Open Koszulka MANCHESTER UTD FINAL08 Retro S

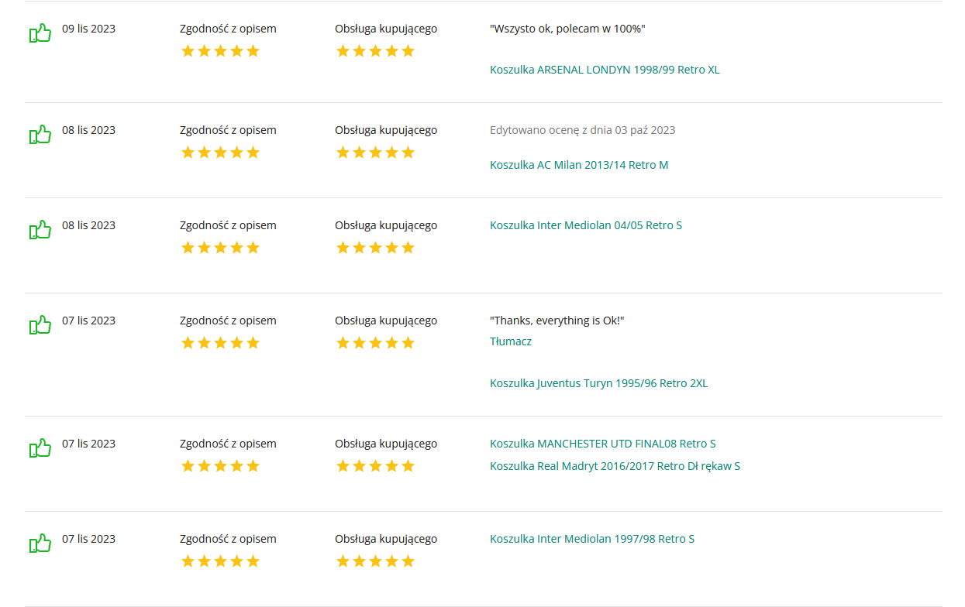603,444
